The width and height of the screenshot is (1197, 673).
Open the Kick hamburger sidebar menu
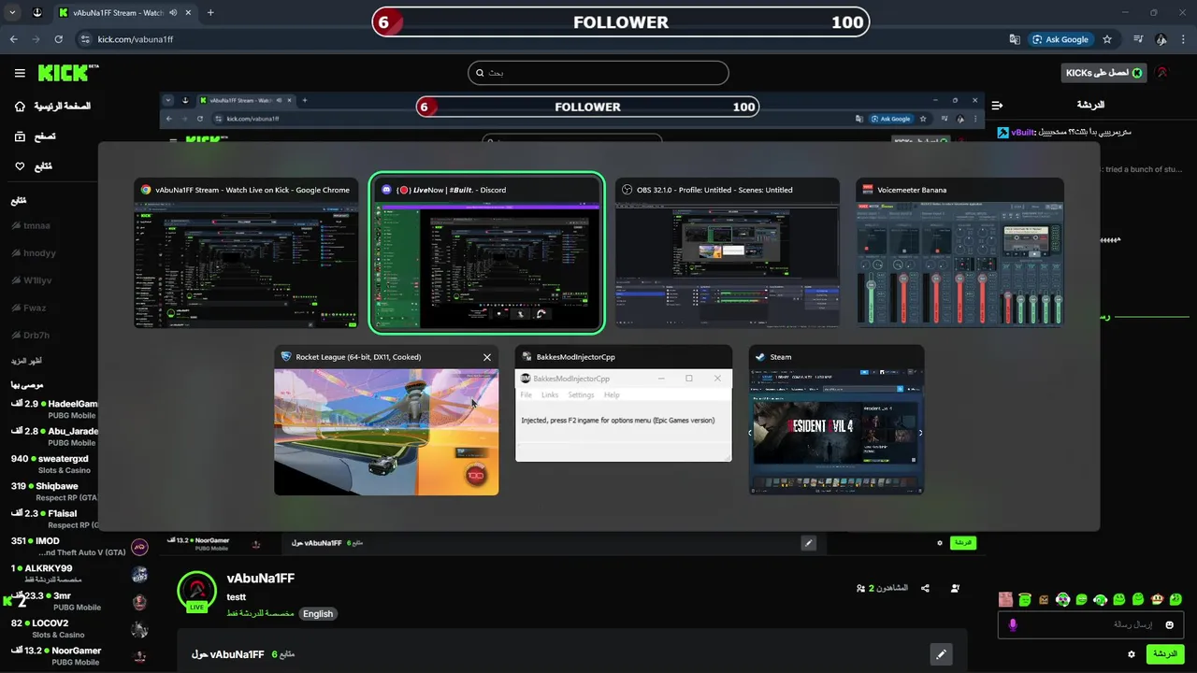click(20, 73)
